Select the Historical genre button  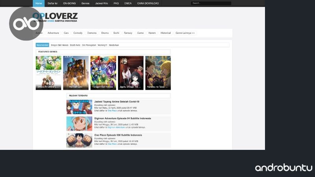tap(165, 33)
